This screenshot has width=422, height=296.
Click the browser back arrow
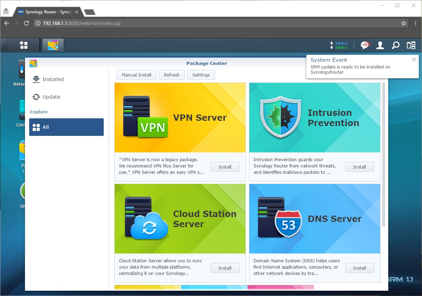(6, 23)
